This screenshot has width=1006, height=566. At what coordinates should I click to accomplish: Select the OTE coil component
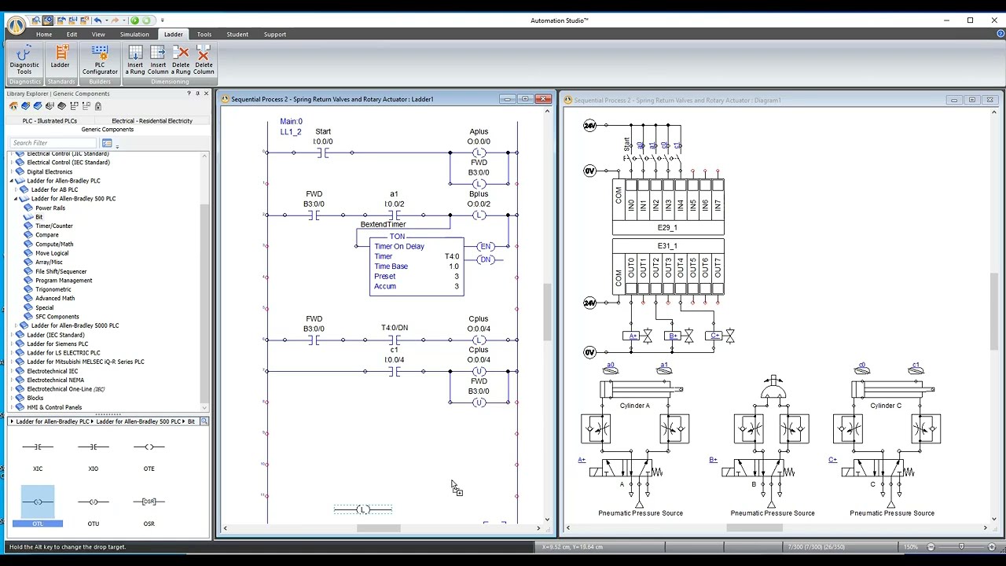click(x=149, y=454)
